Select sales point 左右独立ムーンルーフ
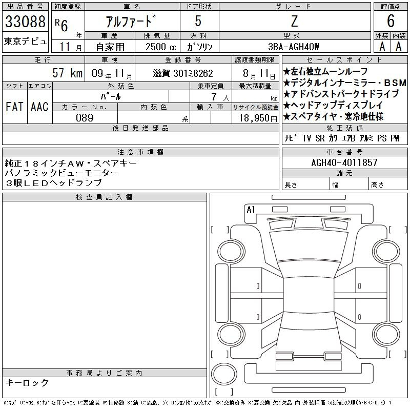 (x=325, y=71)
